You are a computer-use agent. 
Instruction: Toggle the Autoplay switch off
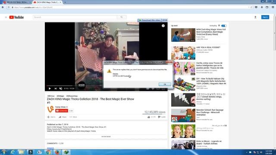point(224,26)
